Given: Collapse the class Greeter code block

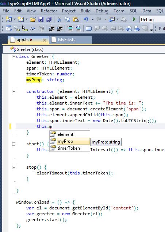Looking at the screenshot, I should pos(14,56).
